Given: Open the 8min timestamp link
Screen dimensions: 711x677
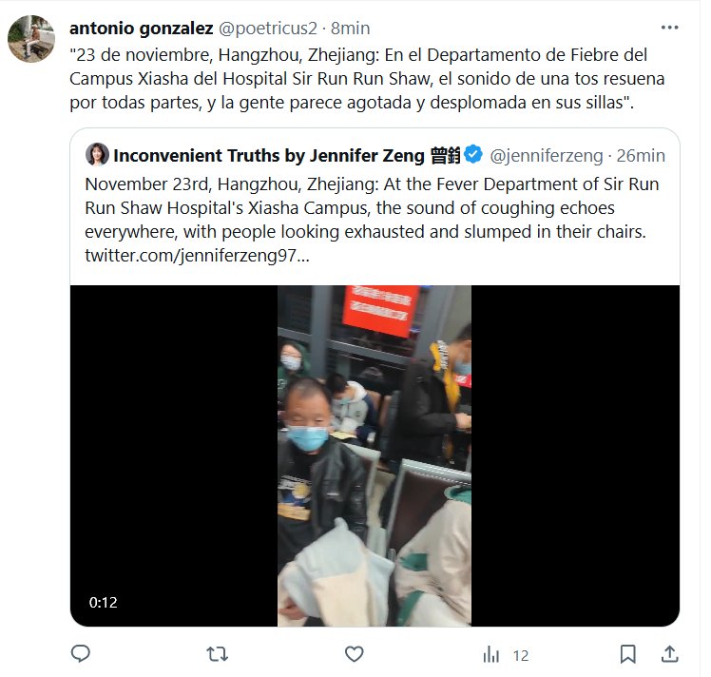Looking at the screenshot, I should (350, 29).
